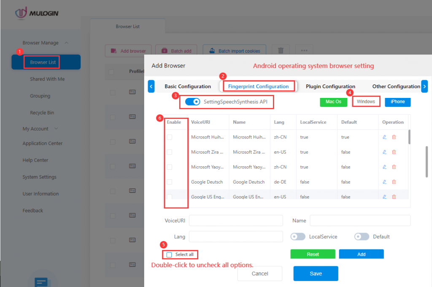Viewport: 432px width, 287px height.
Task: Click the right arrow to scroll tabs
Action: [x=424, y=86]
